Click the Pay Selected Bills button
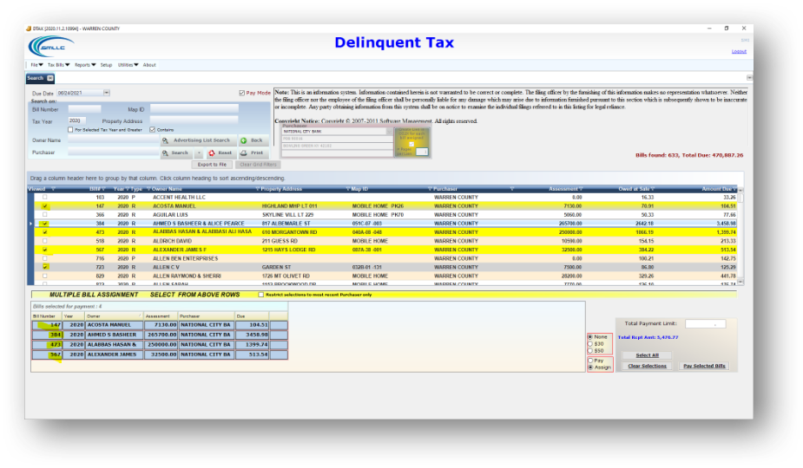The image size is (803, 468). tap(704, 367)
